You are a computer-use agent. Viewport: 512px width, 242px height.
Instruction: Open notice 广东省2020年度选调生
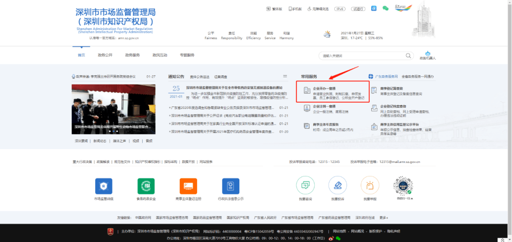(x=224, y=108)
